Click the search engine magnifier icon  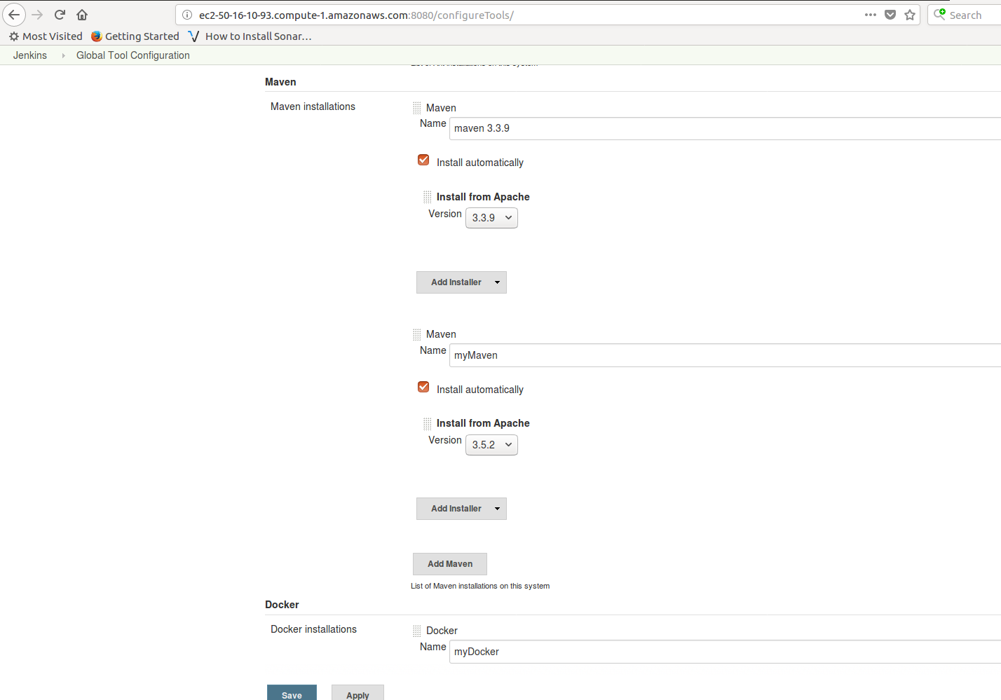940,14
